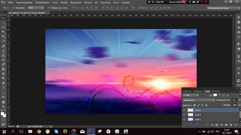Switch to the Операции tab
The width and height of the screenshot is (241, 135).
pos(198,91)
